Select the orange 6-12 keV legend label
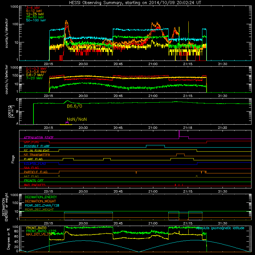Image resolution: width=255 pixels, height=255 pixels. pos(34,11)
